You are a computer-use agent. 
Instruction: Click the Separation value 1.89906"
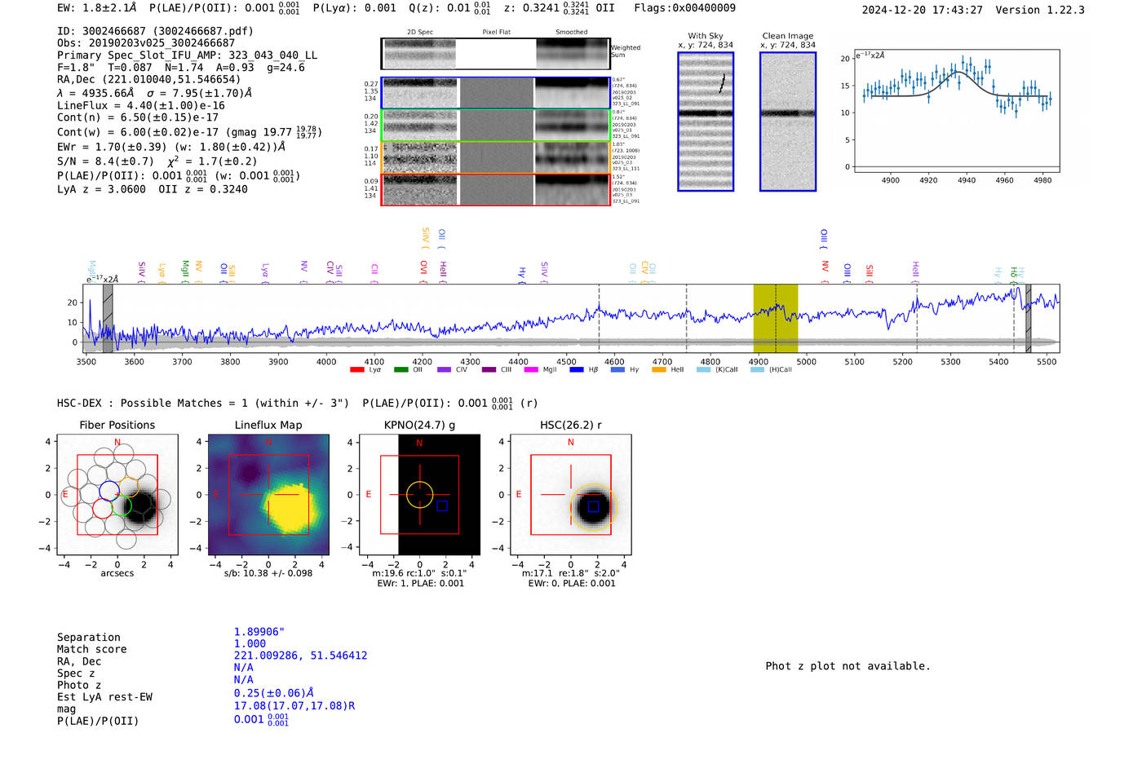click(x=259, y=632)
